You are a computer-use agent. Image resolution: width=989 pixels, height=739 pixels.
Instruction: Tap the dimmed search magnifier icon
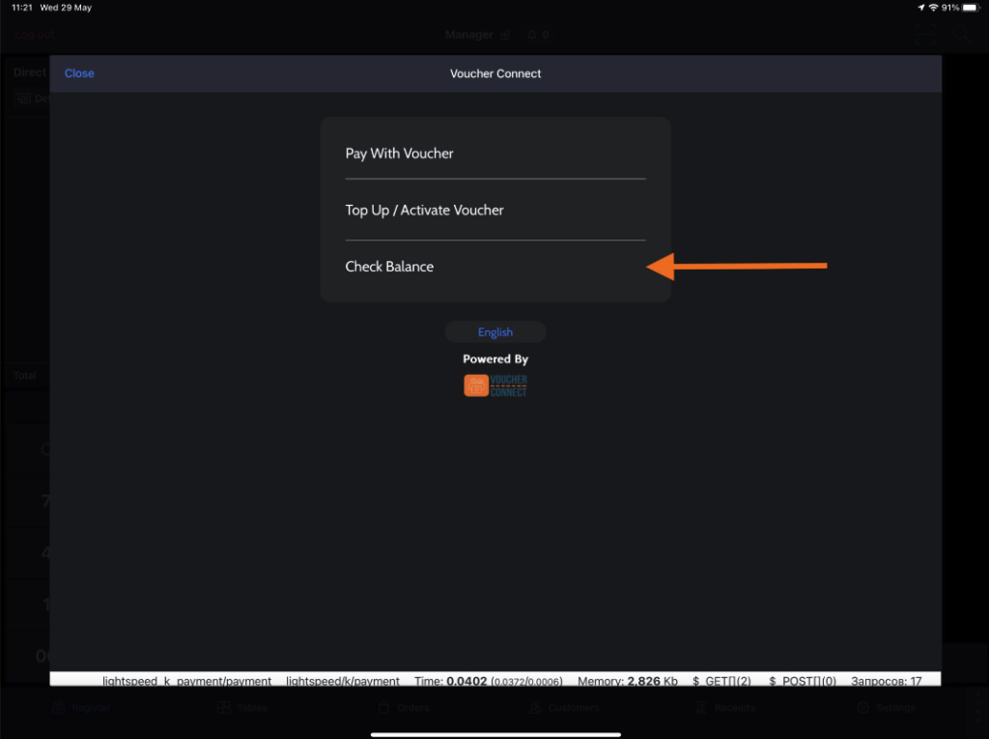(x=962, y=35)
